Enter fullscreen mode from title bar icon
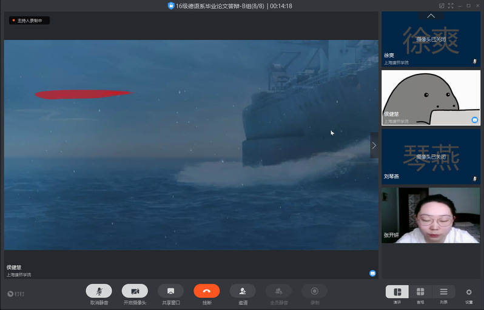The height and width of the screenshot is (310, 484). click(450, 6)
